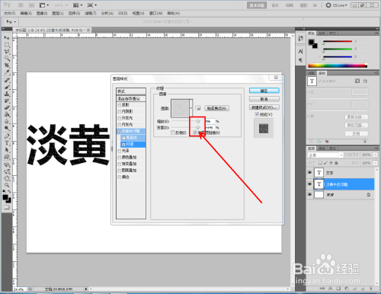Select the Move tool in toolbox
This screenshot has height=294, width=381.
[x=7, y=38]
